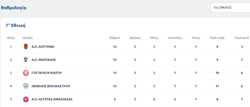The image size is (250, 107).
Task: Click draws value 2 of ΑΣΤΕΡΑΣ ΑΜΑΛΙΑΔΑΣ
Action: pos(175,99)
